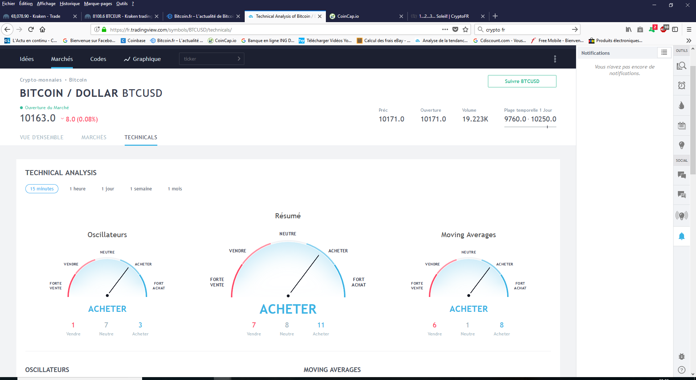Click the Suivre BTCUSD button
Image resolution: width=696 pixels, height=380 pixels.
(522, 81)
